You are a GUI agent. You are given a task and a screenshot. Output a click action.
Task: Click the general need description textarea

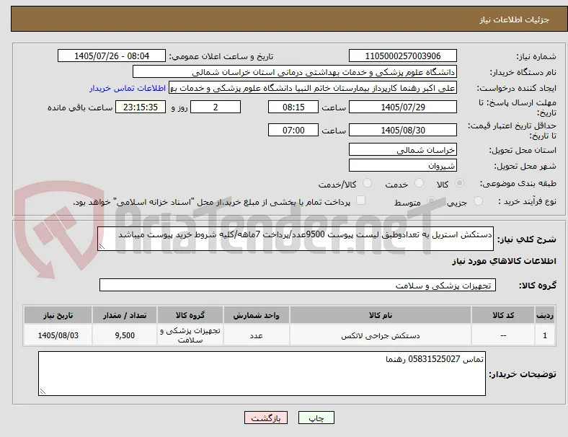pos(296,239)
